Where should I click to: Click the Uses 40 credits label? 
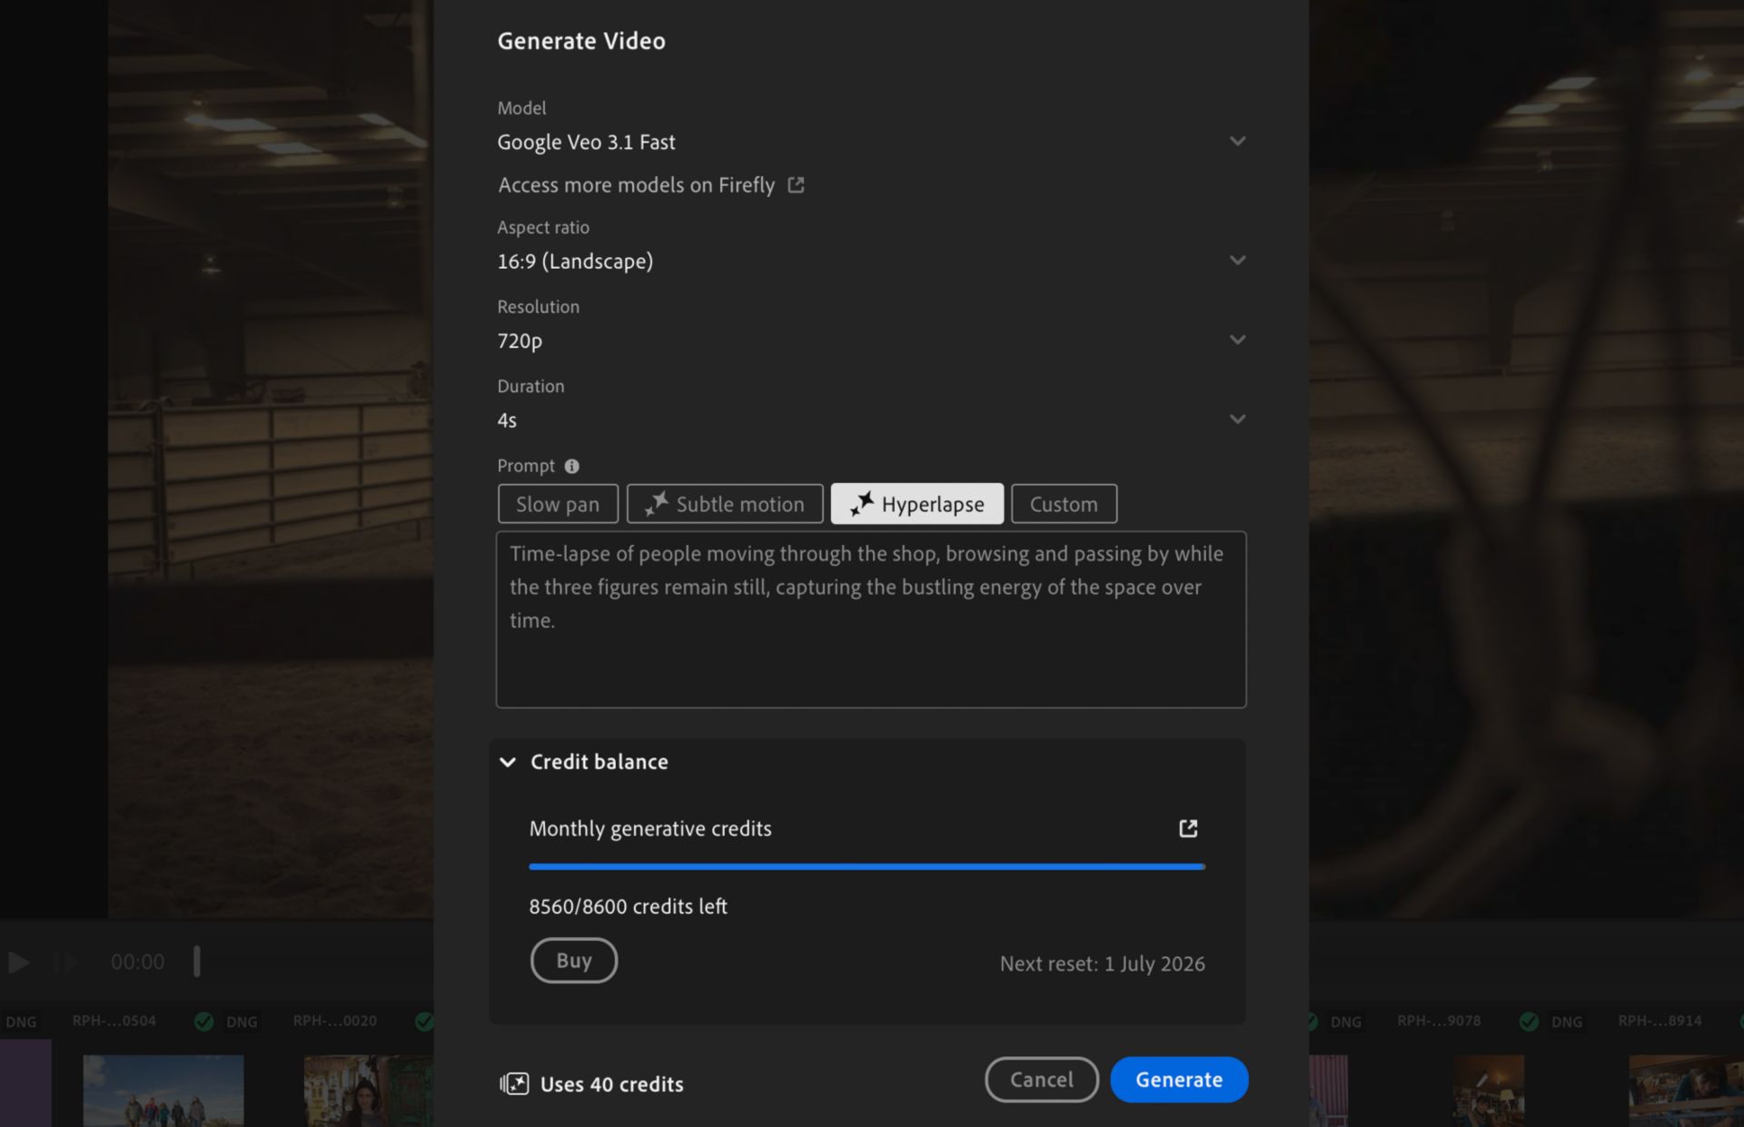pos(612,1084)
